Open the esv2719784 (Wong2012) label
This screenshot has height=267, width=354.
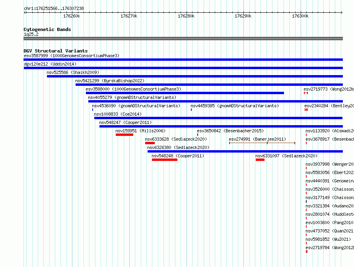click(x=330, y=248)
